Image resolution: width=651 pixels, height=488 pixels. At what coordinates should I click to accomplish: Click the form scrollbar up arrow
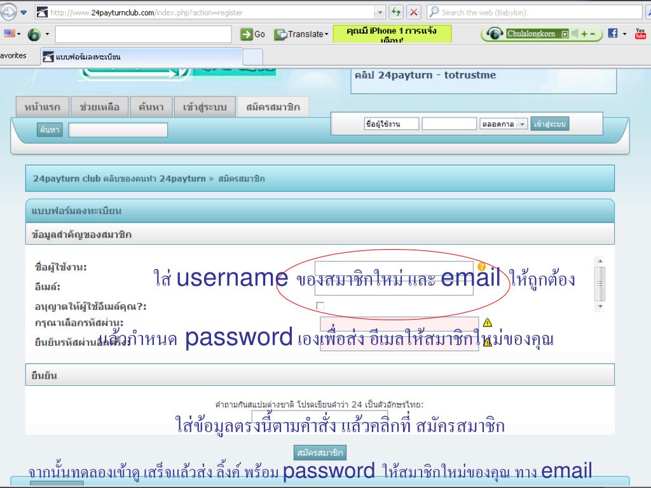coord(600,261)
